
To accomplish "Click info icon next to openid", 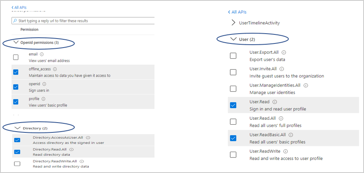I will (x=44, y=84).
